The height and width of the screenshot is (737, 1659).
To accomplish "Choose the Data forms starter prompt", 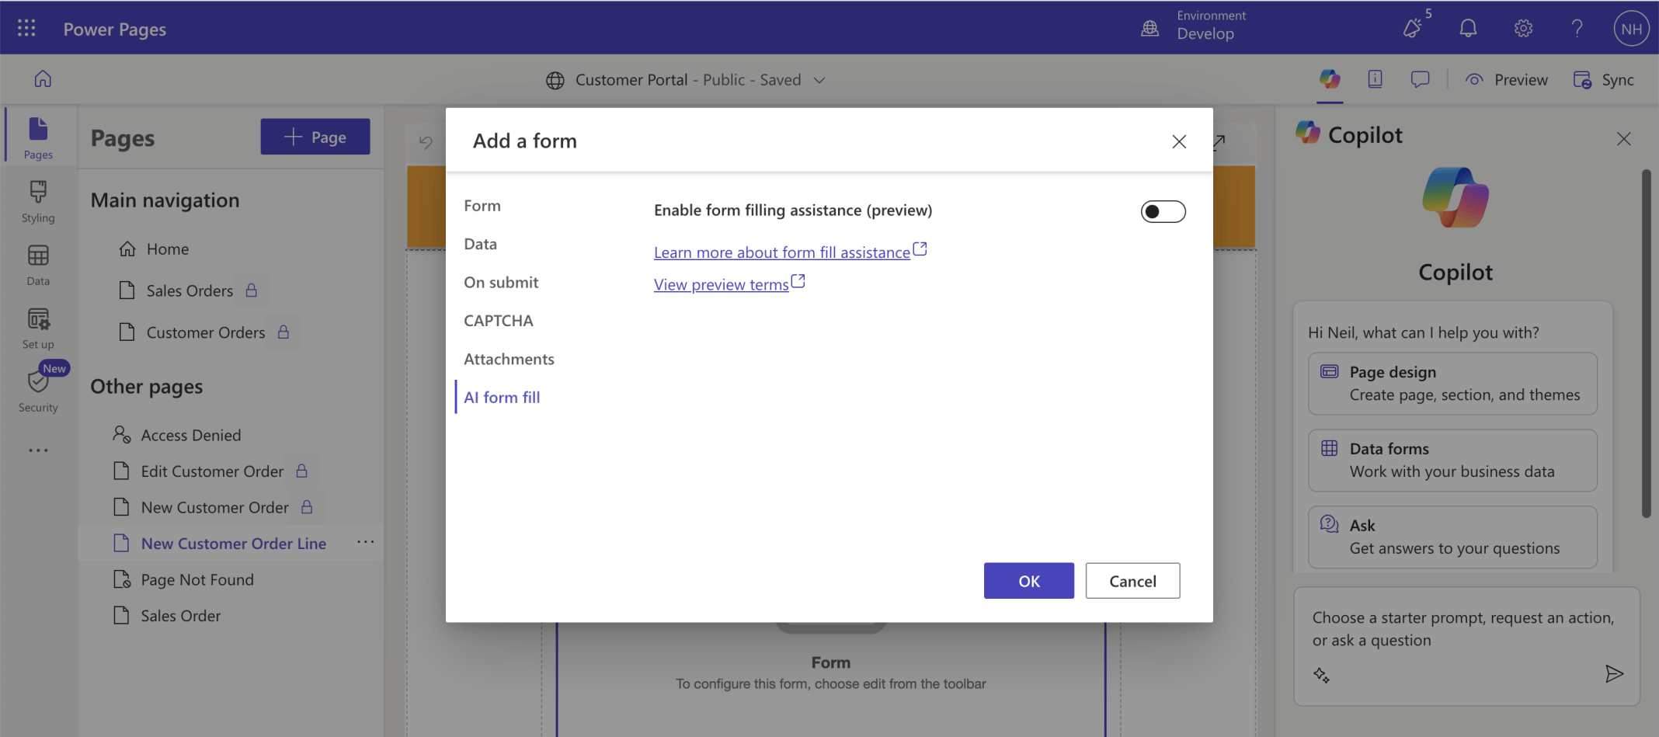I will point(1452,461).
